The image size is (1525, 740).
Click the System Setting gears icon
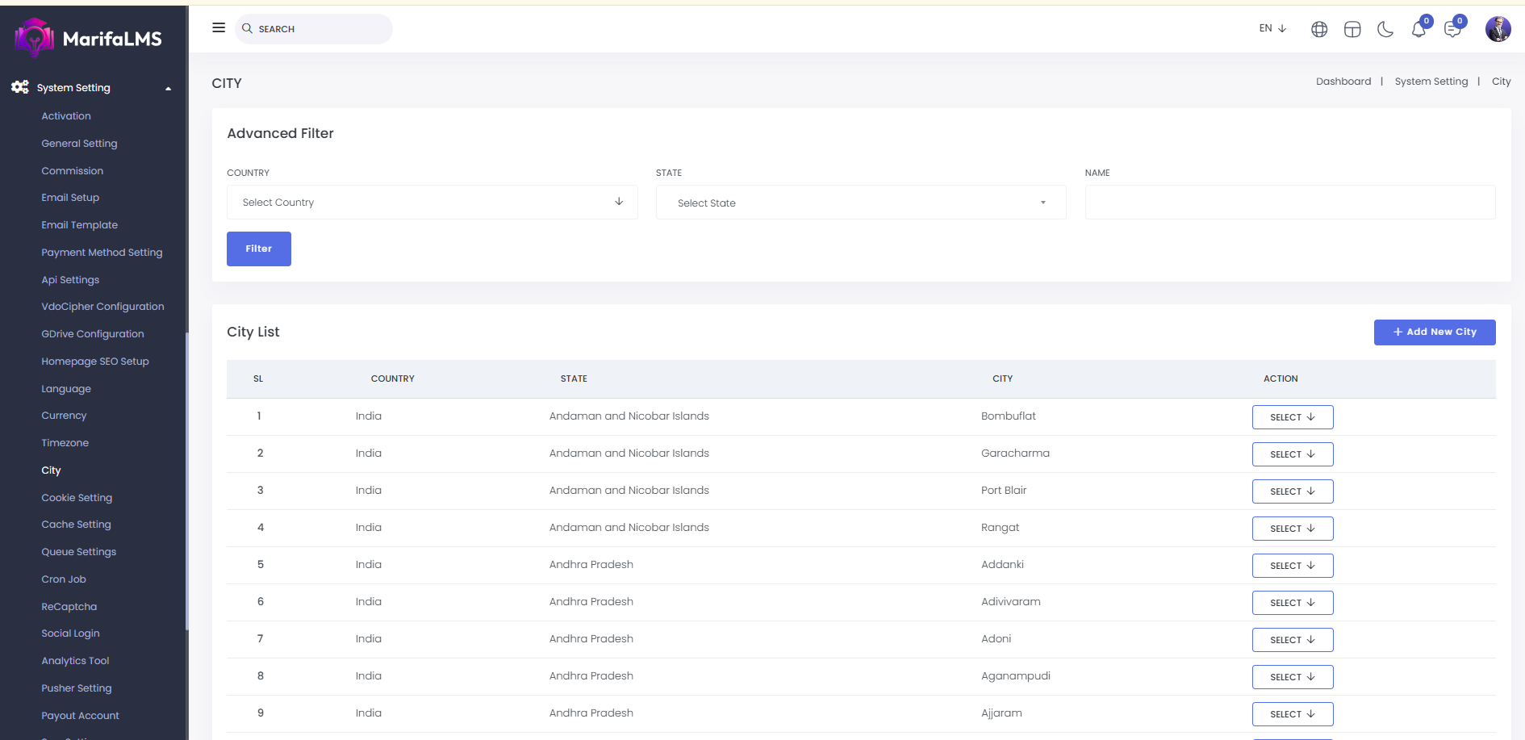click(20, 87)
